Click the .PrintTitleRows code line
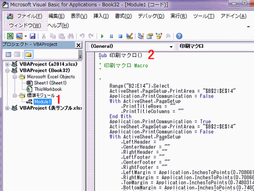The image size is (254, 191). pyautogui.click(x=148, y=106)
